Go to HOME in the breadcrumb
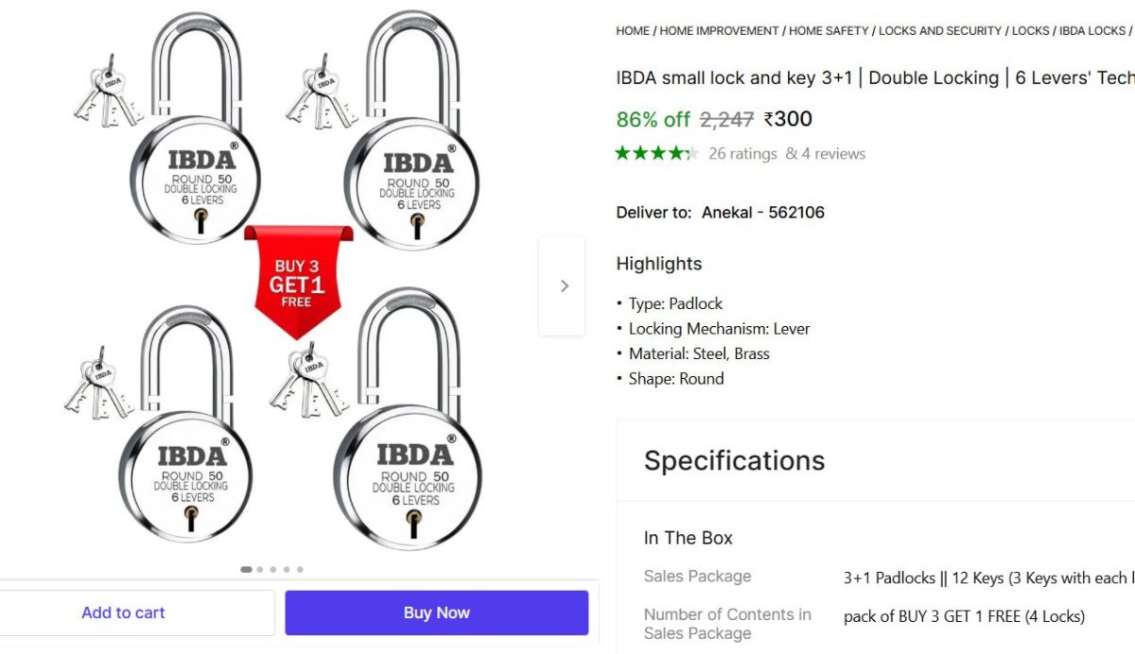The height and width of the screenshot is (654, 1135). coord(633,30)
